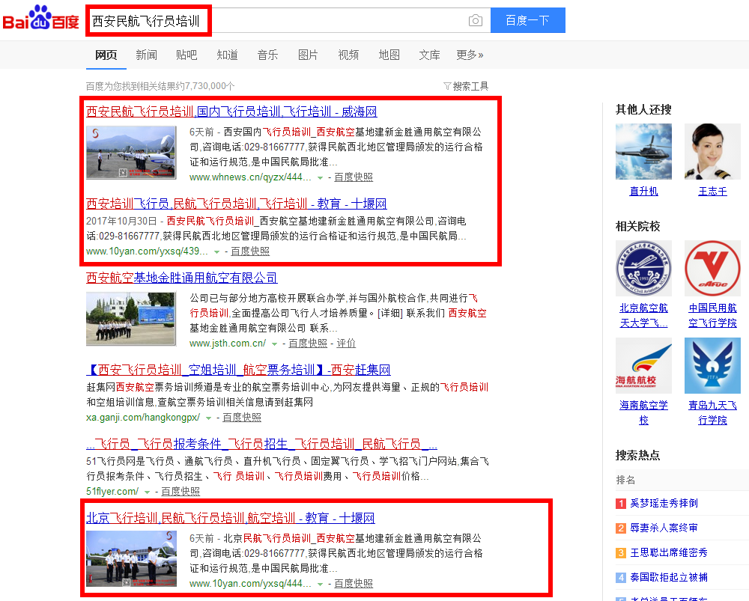This screenshot has height=601, width=749.
Task: Expand dropdown arrow beside 10yan.com/yxsq/444 URL
Action: tap(320, 584)
